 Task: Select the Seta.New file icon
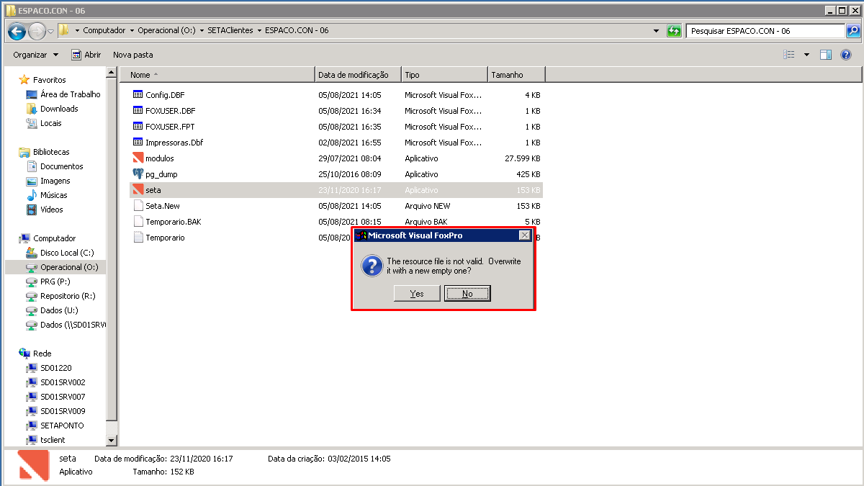click(138, 206)
